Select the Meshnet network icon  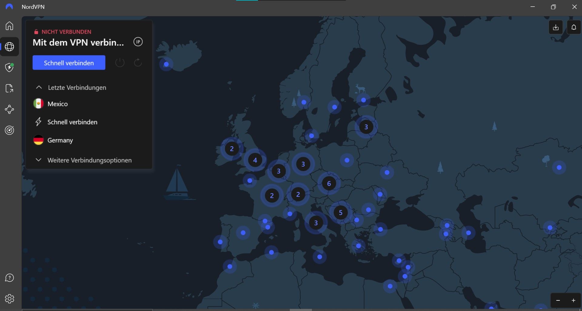pyautogui.click(x=10, y=109)
